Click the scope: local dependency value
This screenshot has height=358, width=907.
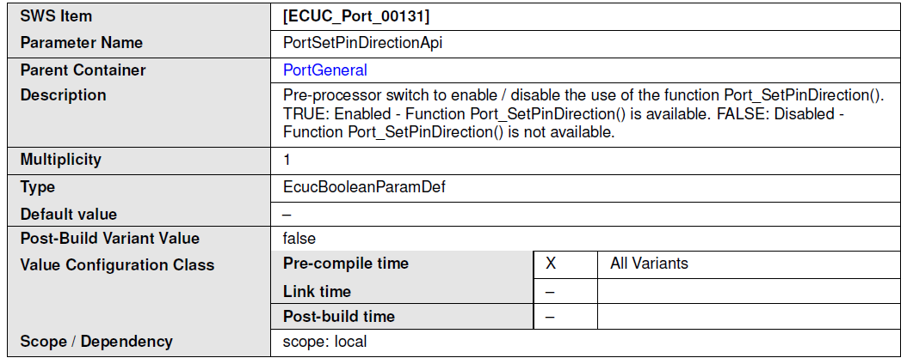[x=324, y=342]
